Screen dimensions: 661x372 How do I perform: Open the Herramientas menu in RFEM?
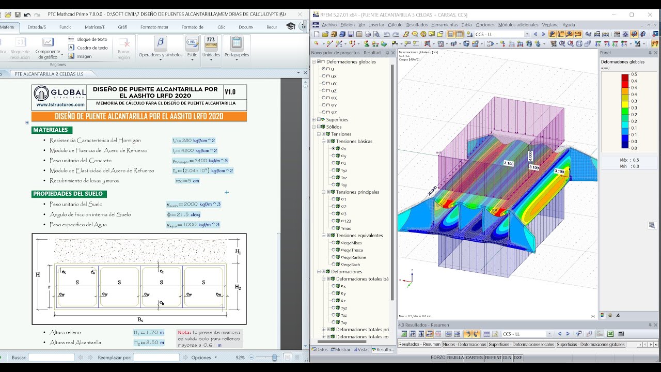click(445, 25)
